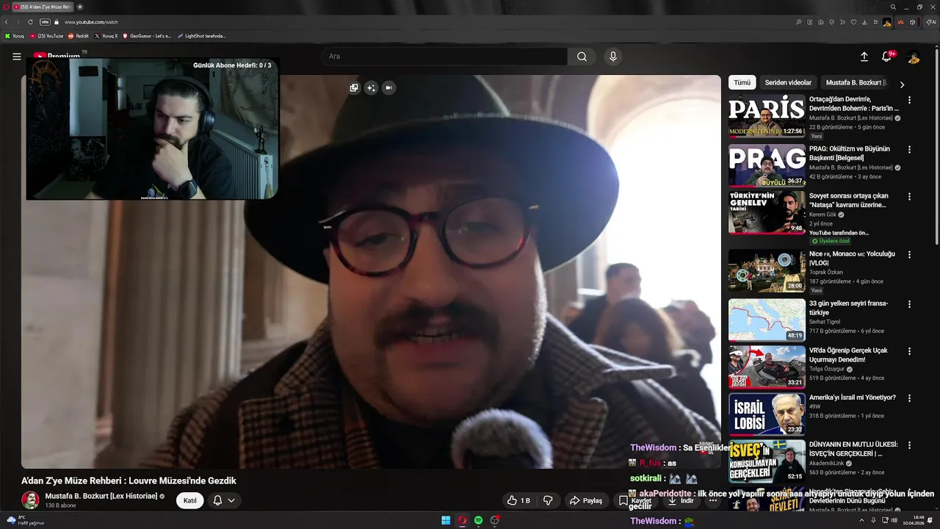The height and width of the screenshot is (529, 940).
Task: Click the first overlay icon atop video
Action: pyautogui.click(x=354, y=87)
